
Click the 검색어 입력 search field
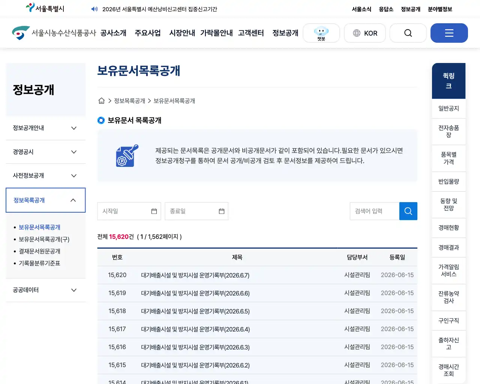375,211
